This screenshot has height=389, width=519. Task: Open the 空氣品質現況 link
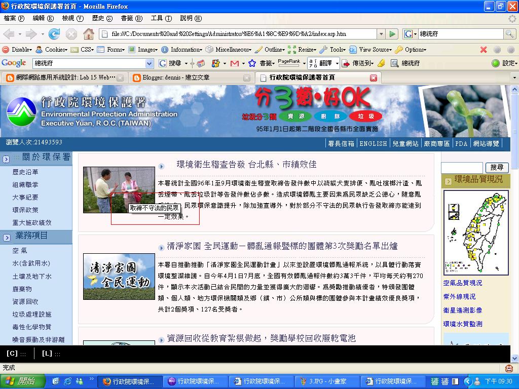[462, 283]
